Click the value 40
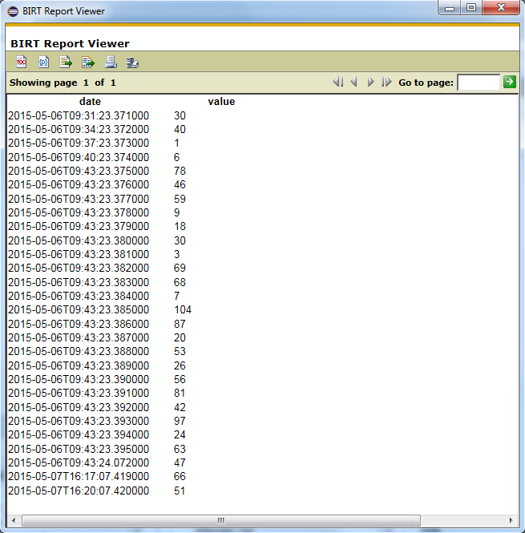 click(x=180, y=129)
